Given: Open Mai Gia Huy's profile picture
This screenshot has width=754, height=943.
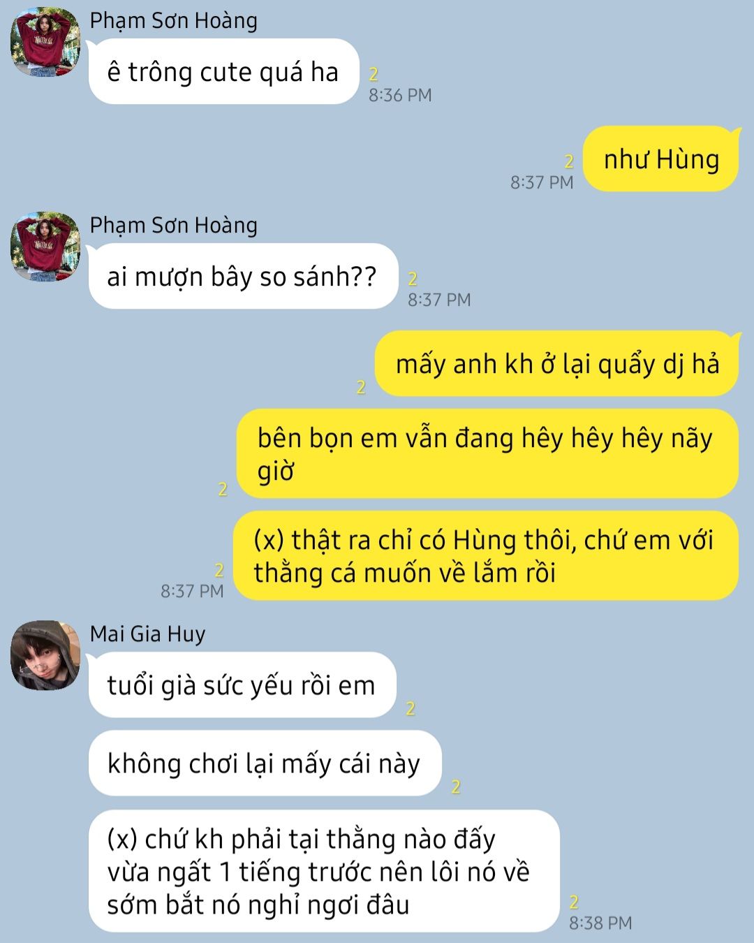Looking at the screenshot, I should [45, 655].
